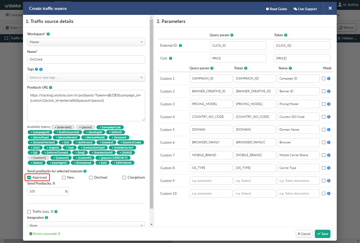
Task: Click the Refresh button
Action: pyautogui.click(x=346, y=27)
